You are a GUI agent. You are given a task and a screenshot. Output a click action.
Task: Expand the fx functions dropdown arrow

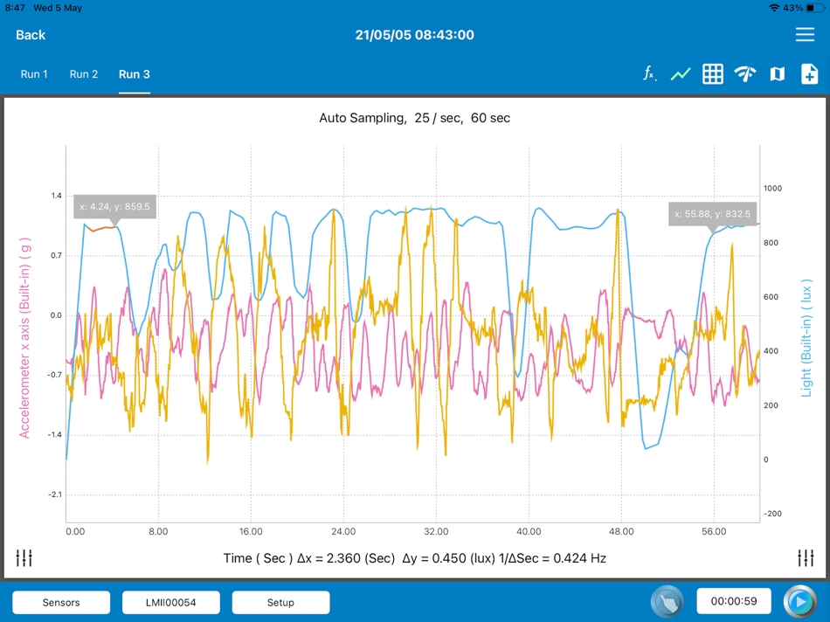655,79
